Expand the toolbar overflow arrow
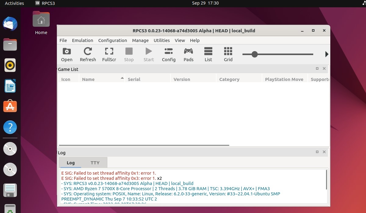 tap(327, 54)
